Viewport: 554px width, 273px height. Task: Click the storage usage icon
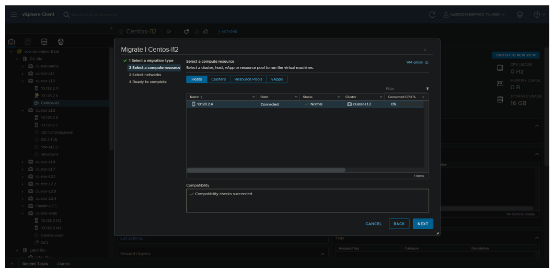click(500, 100)
